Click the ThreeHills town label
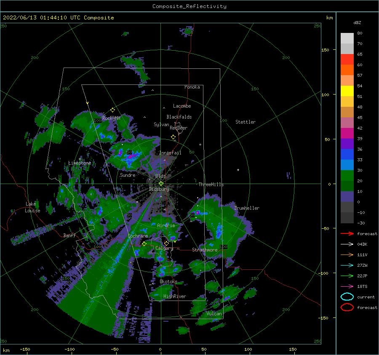 pyautogui.click(x=211, y=184)
